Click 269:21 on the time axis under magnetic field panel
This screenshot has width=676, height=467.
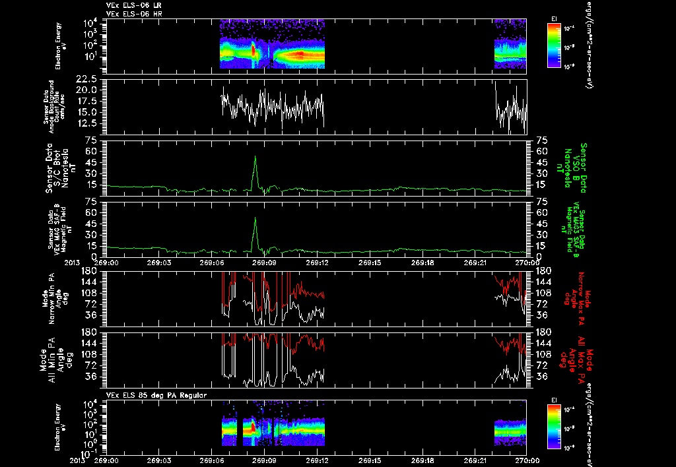click(476, 263)
